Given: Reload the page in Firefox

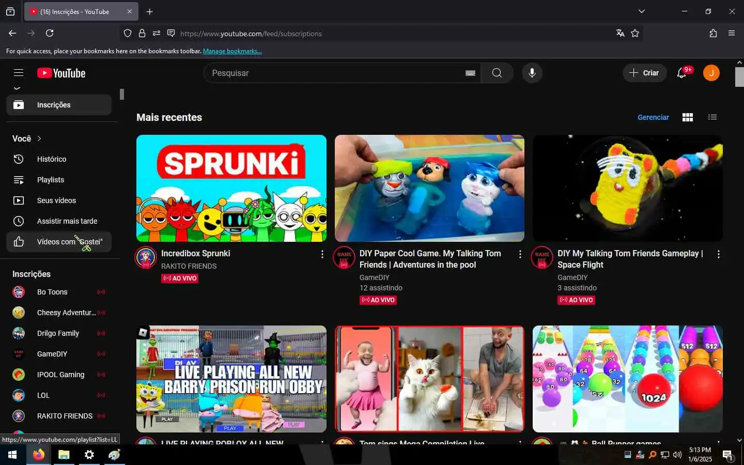Looking at the screenshot, I should pyautogui.click(x=50, y=33).
